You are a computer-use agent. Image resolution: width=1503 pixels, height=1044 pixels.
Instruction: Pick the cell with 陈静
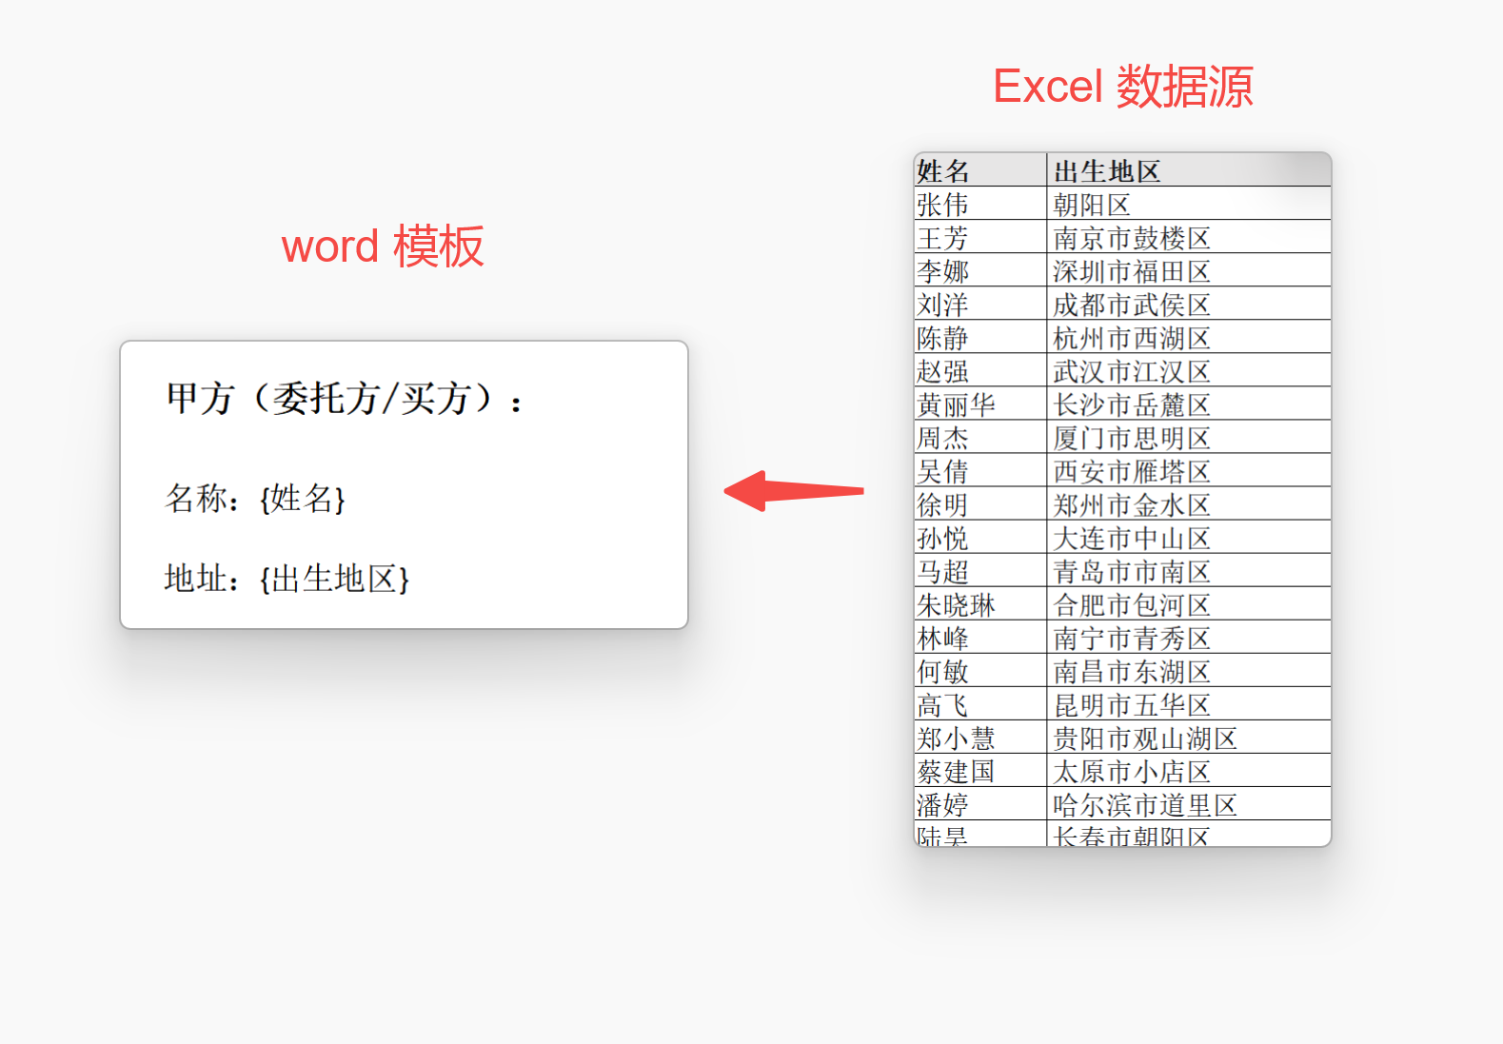(x=979, y=338)
